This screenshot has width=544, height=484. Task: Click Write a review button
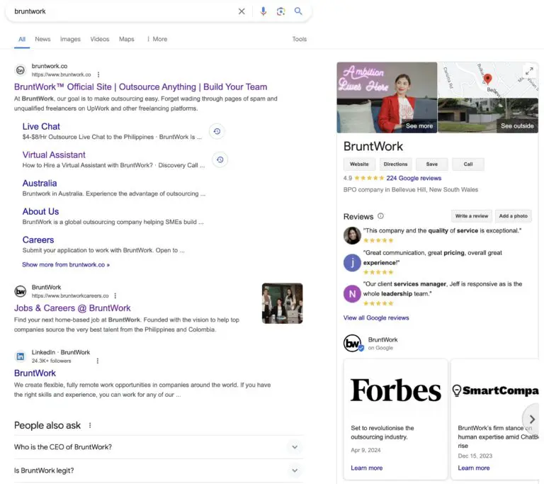click(x=472, y=216)
